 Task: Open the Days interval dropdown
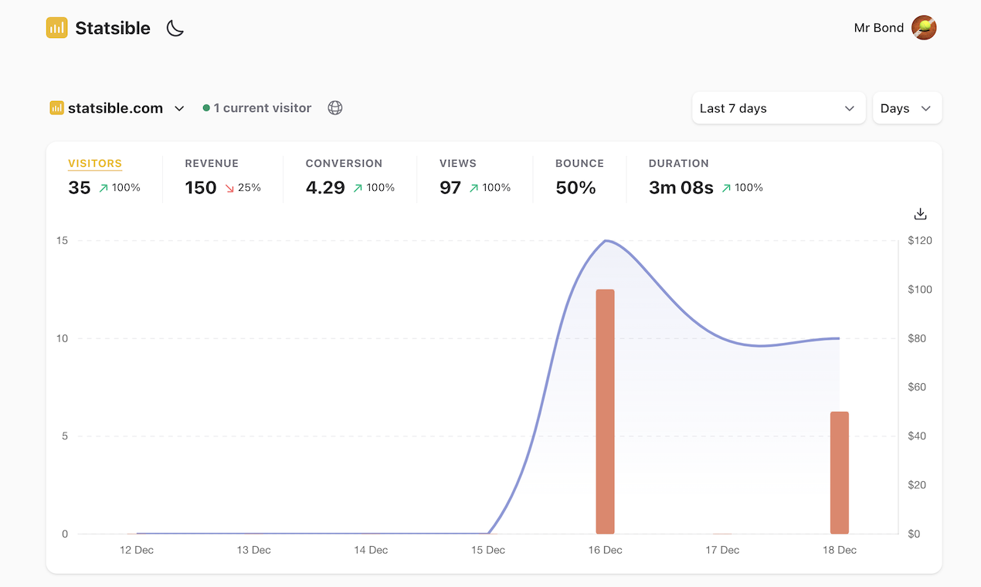point(906,108)
